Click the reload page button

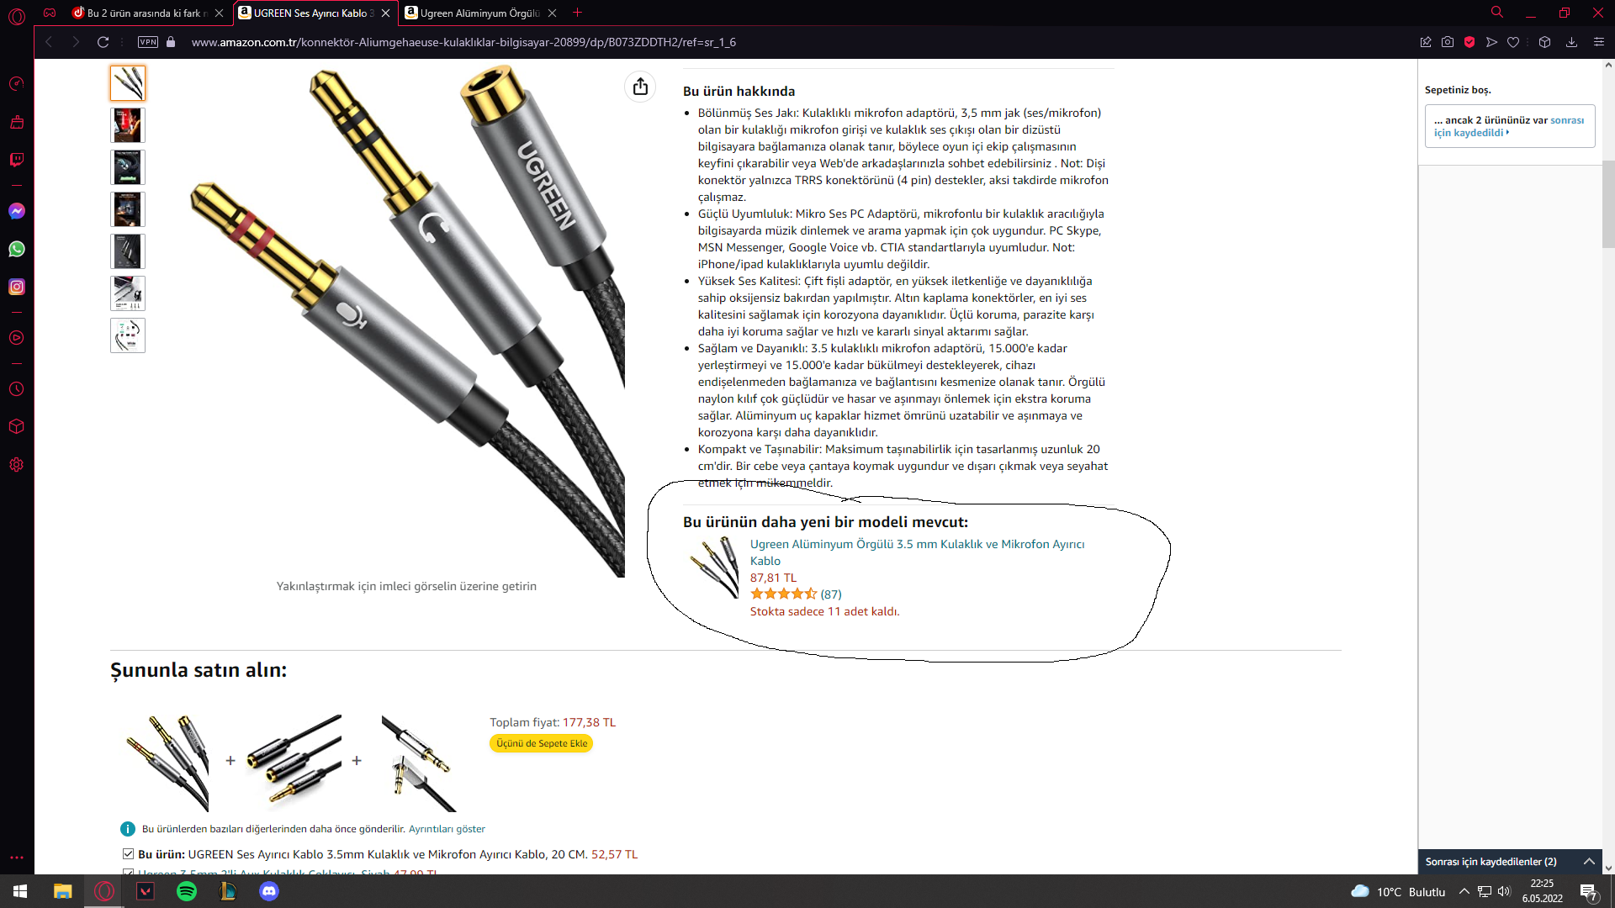103,42
